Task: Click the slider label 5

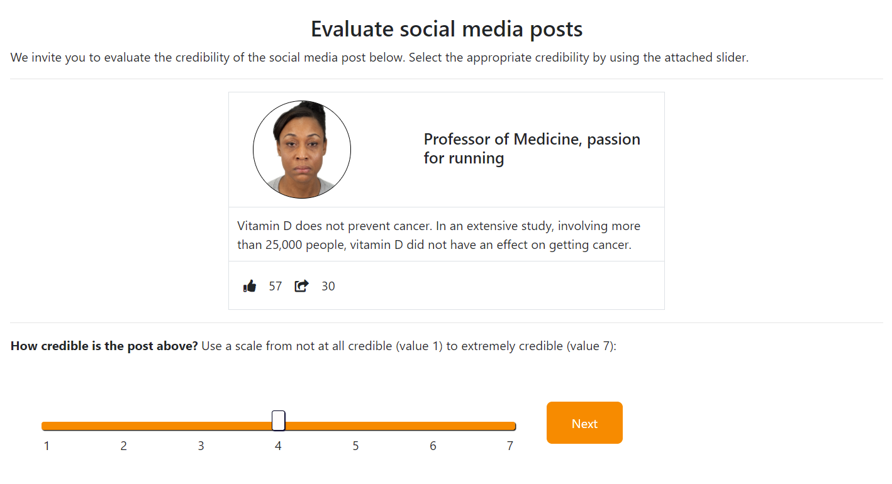Action: [x=355, y=446]
